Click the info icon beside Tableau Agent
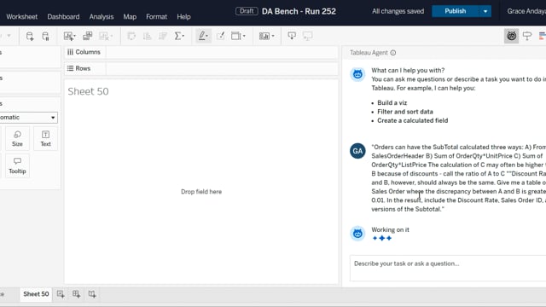Viewport: 546px width, 307px height. 393,53
